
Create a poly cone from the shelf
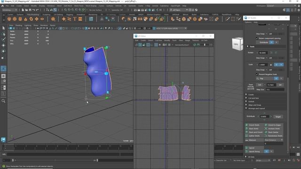coord(25,19)
